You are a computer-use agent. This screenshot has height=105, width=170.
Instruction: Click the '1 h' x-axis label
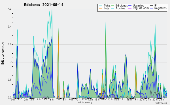(19, 100)
